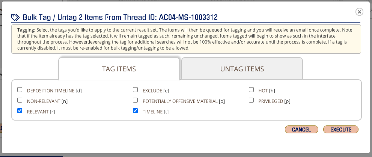Check the EXCLUDE [e] checkbox

click(x=135, y=90)
